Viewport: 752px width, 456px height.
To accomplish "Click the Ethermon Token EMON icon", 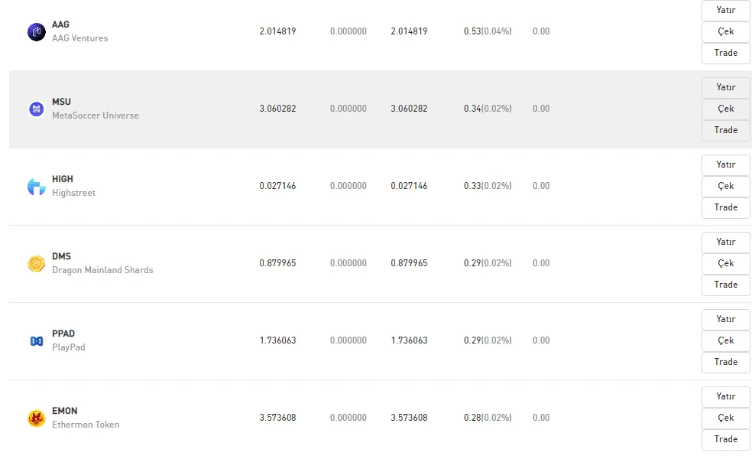I will coord(37,418).
